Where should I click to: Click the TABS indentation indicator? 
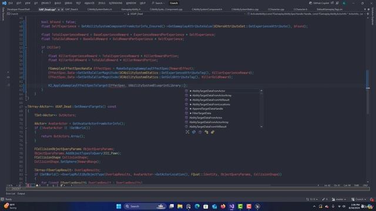pos(357,185)
